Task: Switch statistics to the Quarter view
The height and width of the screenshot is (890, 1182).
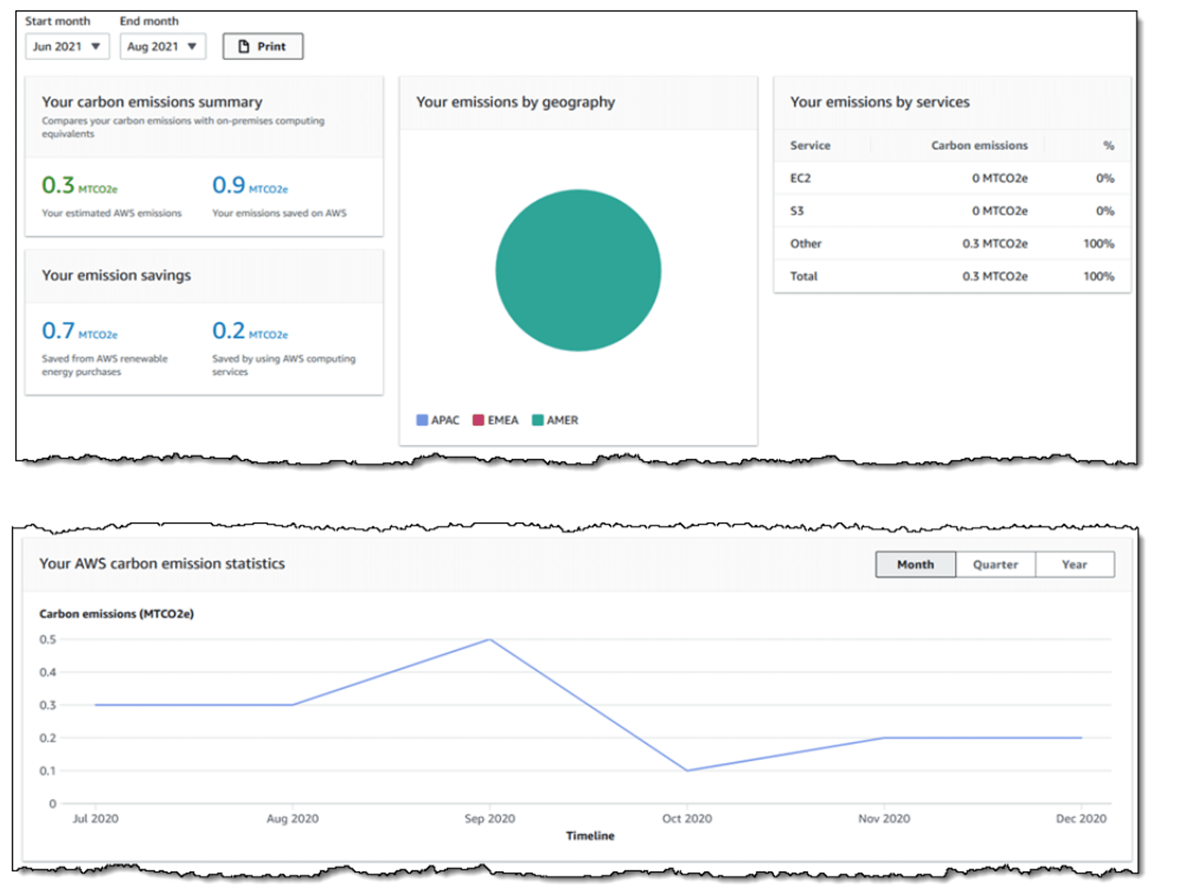Action: [995, 564]
